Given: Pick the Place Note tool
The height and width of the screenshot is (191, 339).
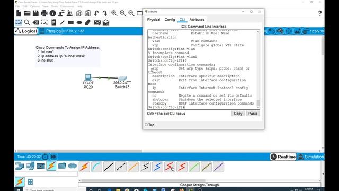Looking at the screenshot, I should [53, 22].
